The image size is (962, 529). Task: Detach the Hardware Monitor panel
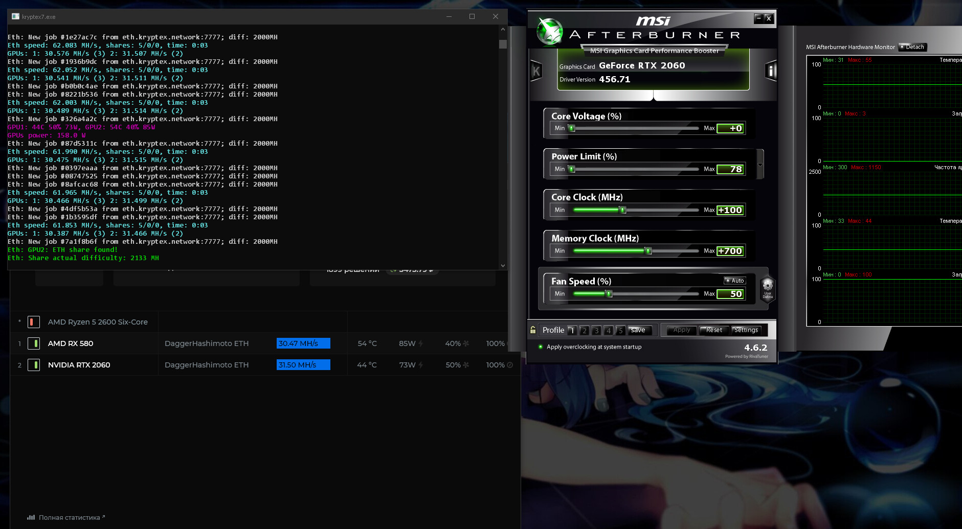[912, 47]
